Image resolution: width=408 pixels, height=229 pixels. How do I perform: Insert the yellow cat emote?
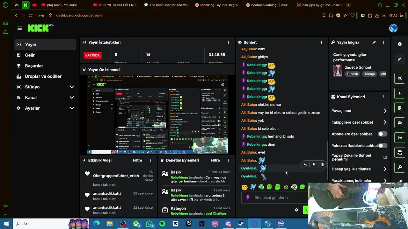pyautogui.click(x=244, y=187)
